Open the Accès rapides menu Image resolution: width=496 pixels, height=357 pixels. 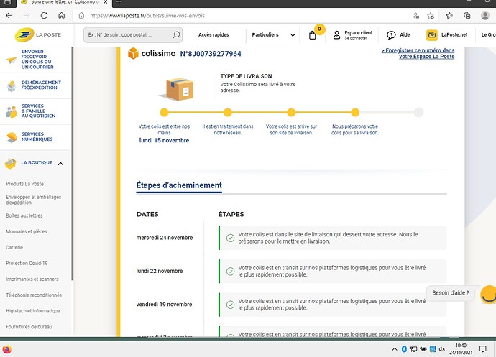pos(213,34)
